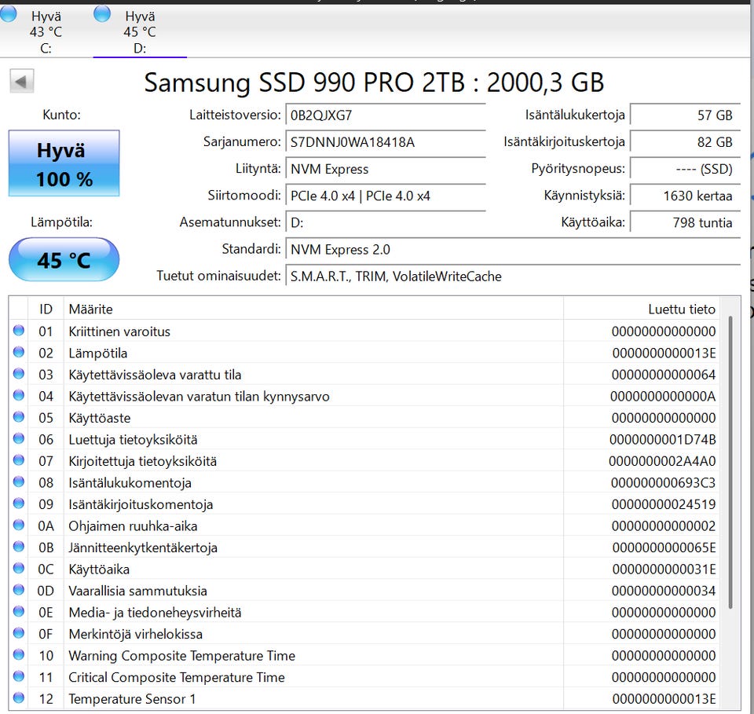Click the blue status orb for drive C:
The width and height of the screenshot is (754, 714).
coord(8,13)
